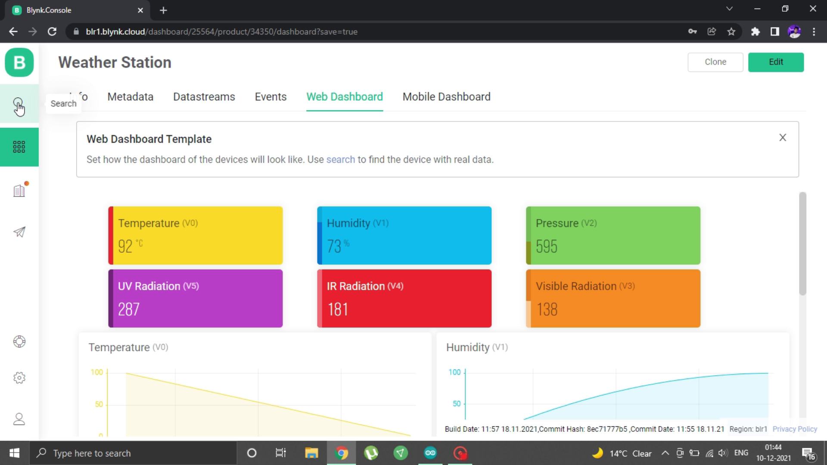Bookmark page with the star icon
Viewport: 827px width, 465px height.
[731, 31]
